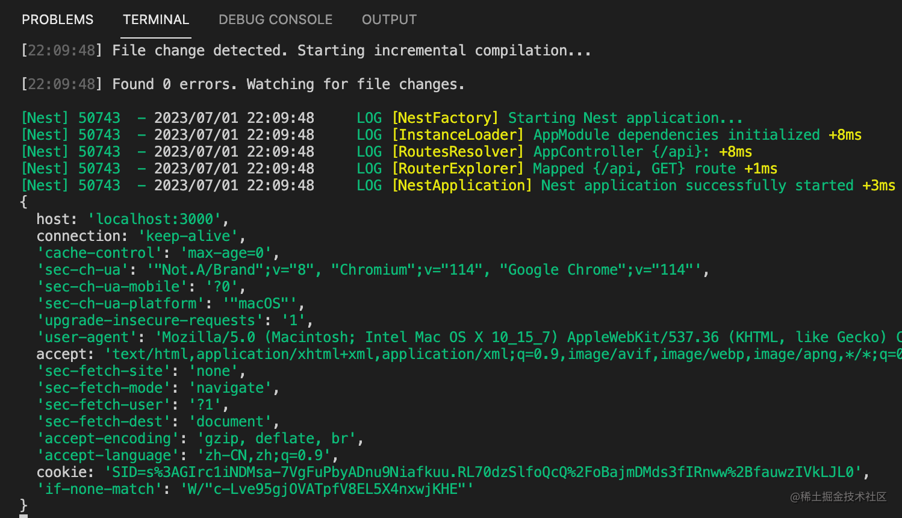This screenshot has height=518, width=902.
Task: Click the 'File change detected' message line
Action: point(352,51)
